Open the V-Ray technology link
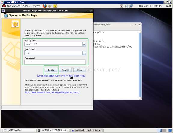 [x=61, y=76]
